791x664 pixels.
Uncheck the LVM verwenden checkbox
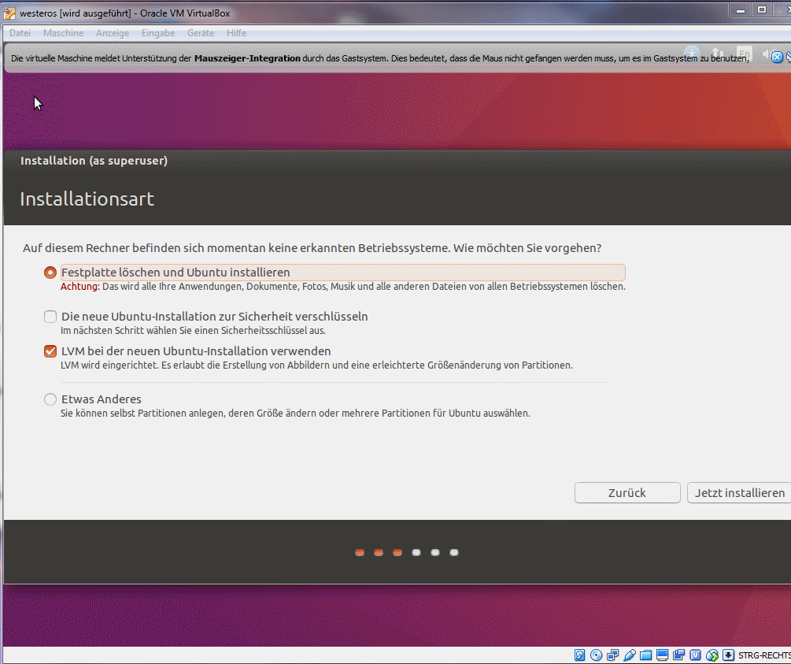click(50, 351)
